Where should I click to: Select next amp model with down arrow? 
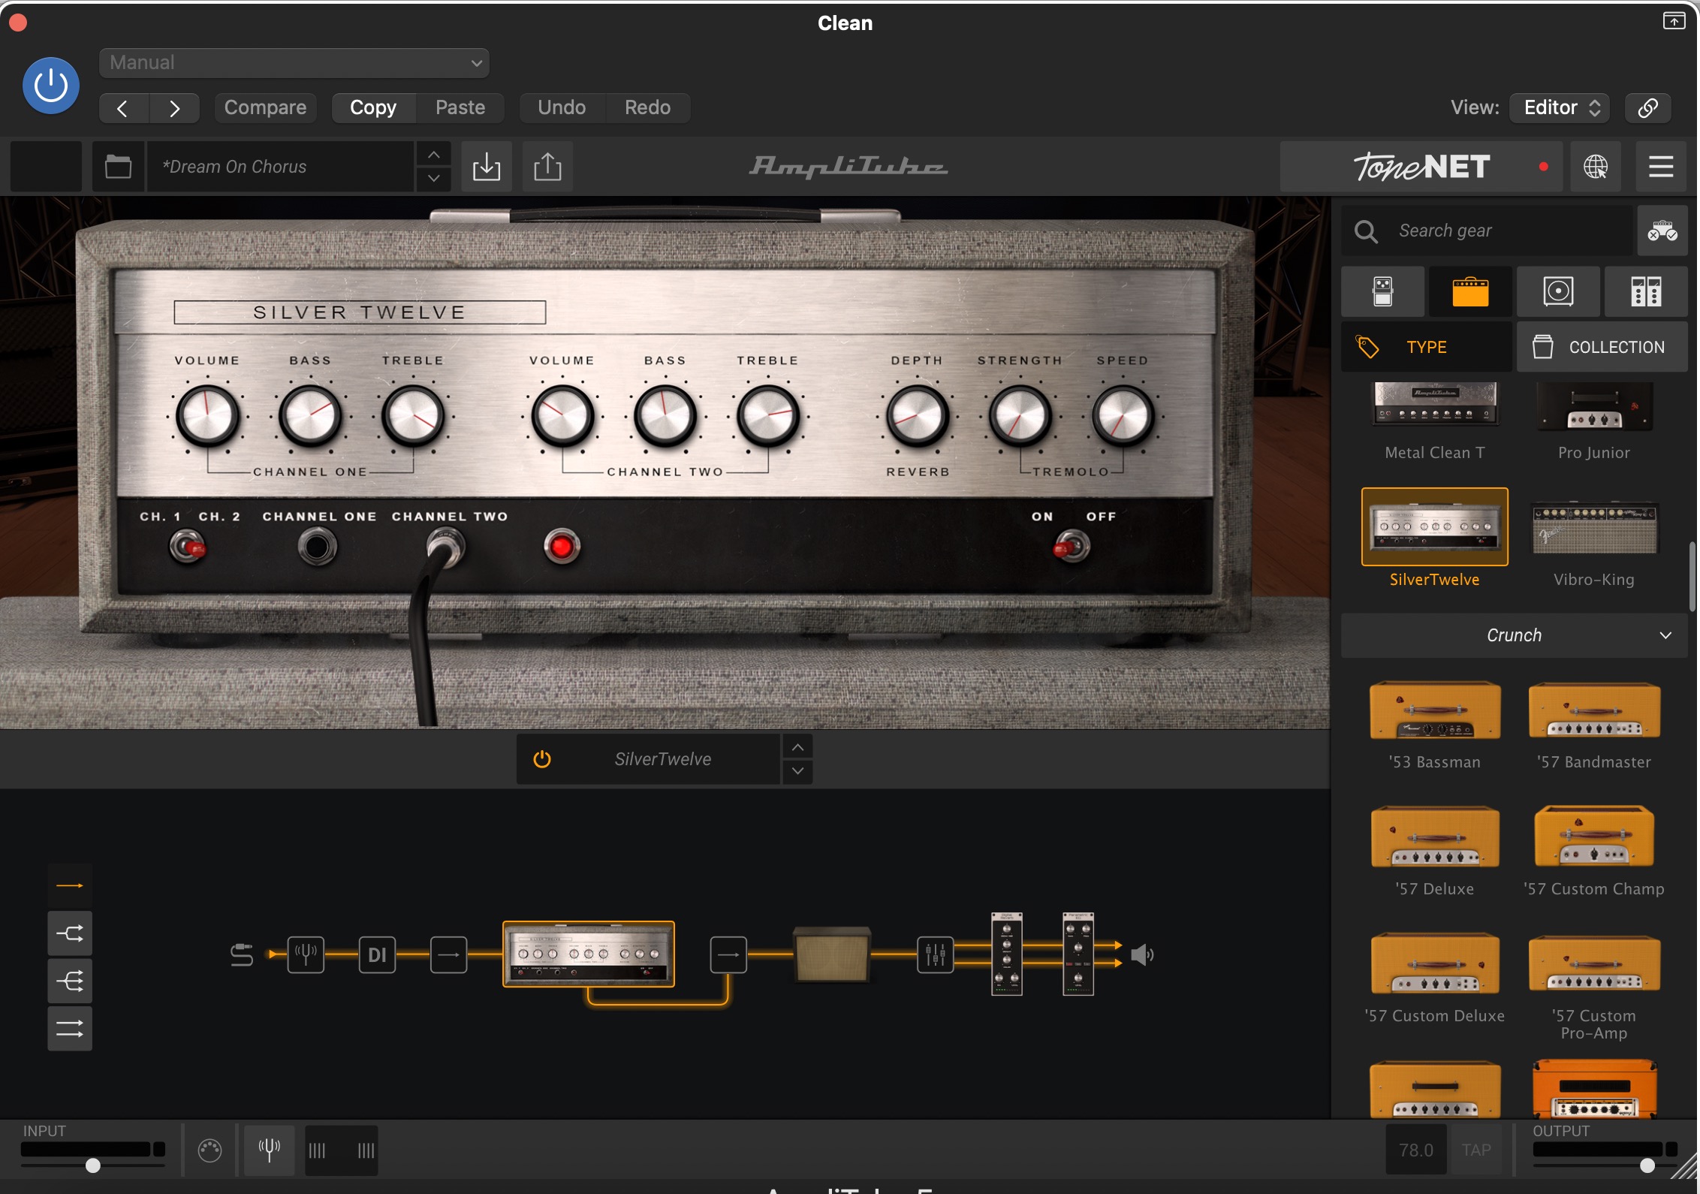(x=797, y=771)
